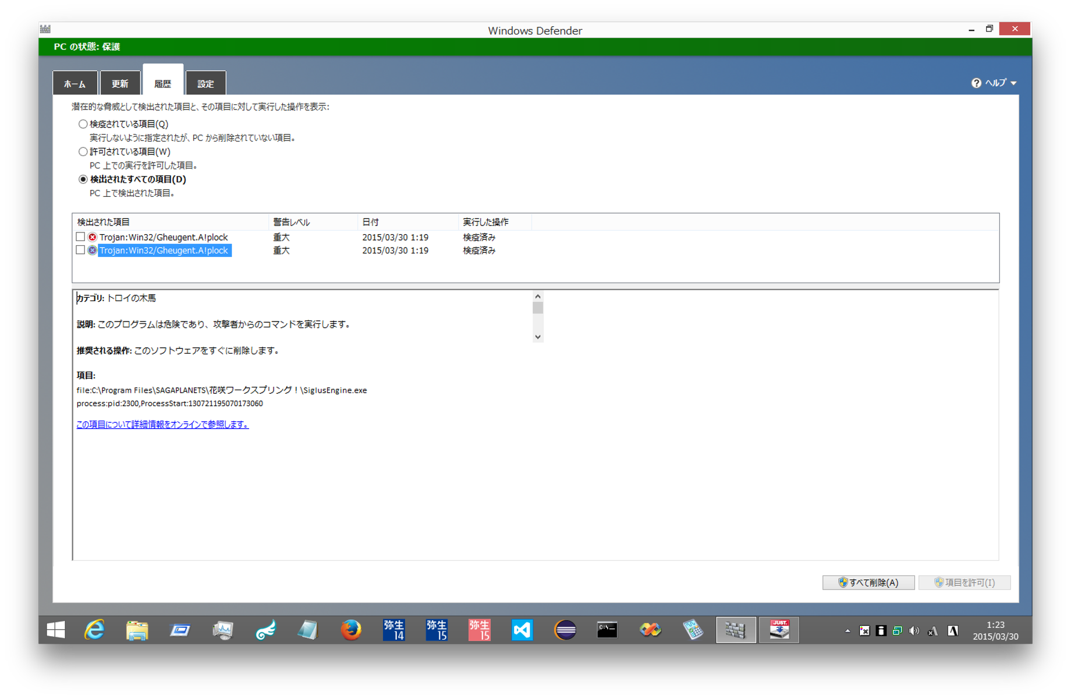
Task: Click the すべて削除(A) button
Action: click(x=868, y=582)
